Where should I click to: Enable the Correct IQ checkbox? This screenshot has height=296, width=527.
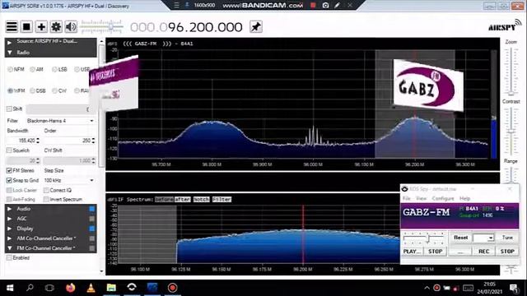46,190
